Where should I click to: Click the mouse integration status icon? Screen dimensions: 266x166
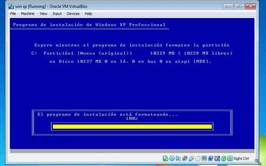[224, 159]
